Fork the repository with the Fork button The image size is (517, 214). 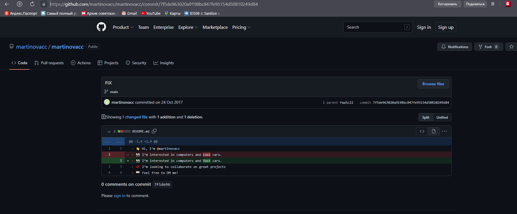click(x=489, y=47)
